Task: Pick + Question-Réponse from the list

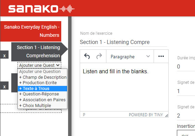Action: tap(42, 94)
